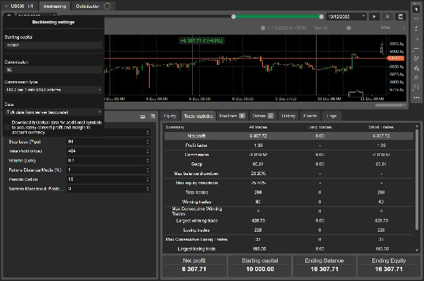Image resolution: width=424 pixels, height=281 pixels.
Task: Click the statistics scrollbar down arrow
Action: pos(417,250)
